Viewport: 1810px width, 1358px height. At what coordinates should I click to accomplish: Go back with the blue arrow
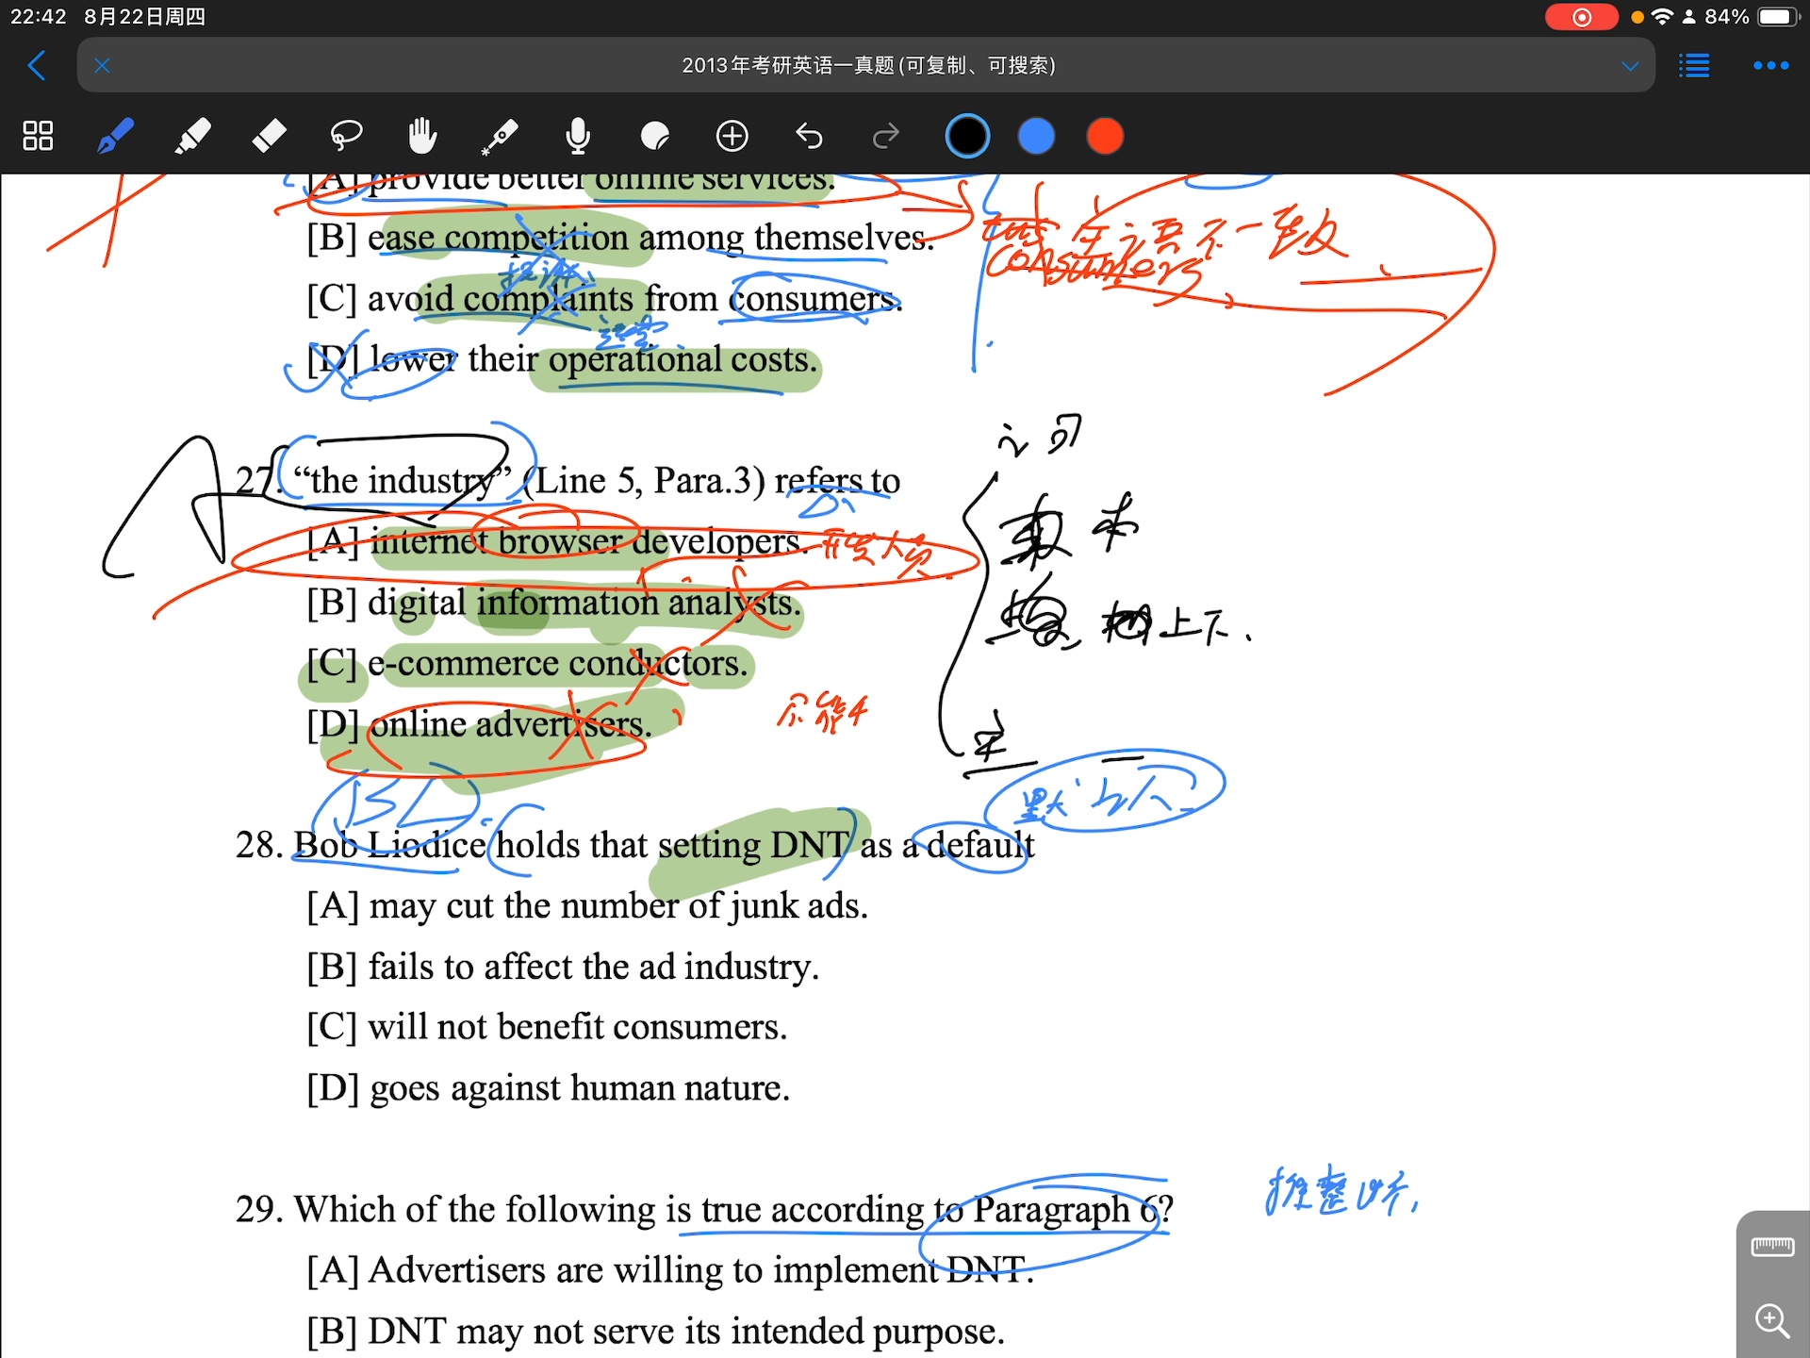click(x=37, y=65)
